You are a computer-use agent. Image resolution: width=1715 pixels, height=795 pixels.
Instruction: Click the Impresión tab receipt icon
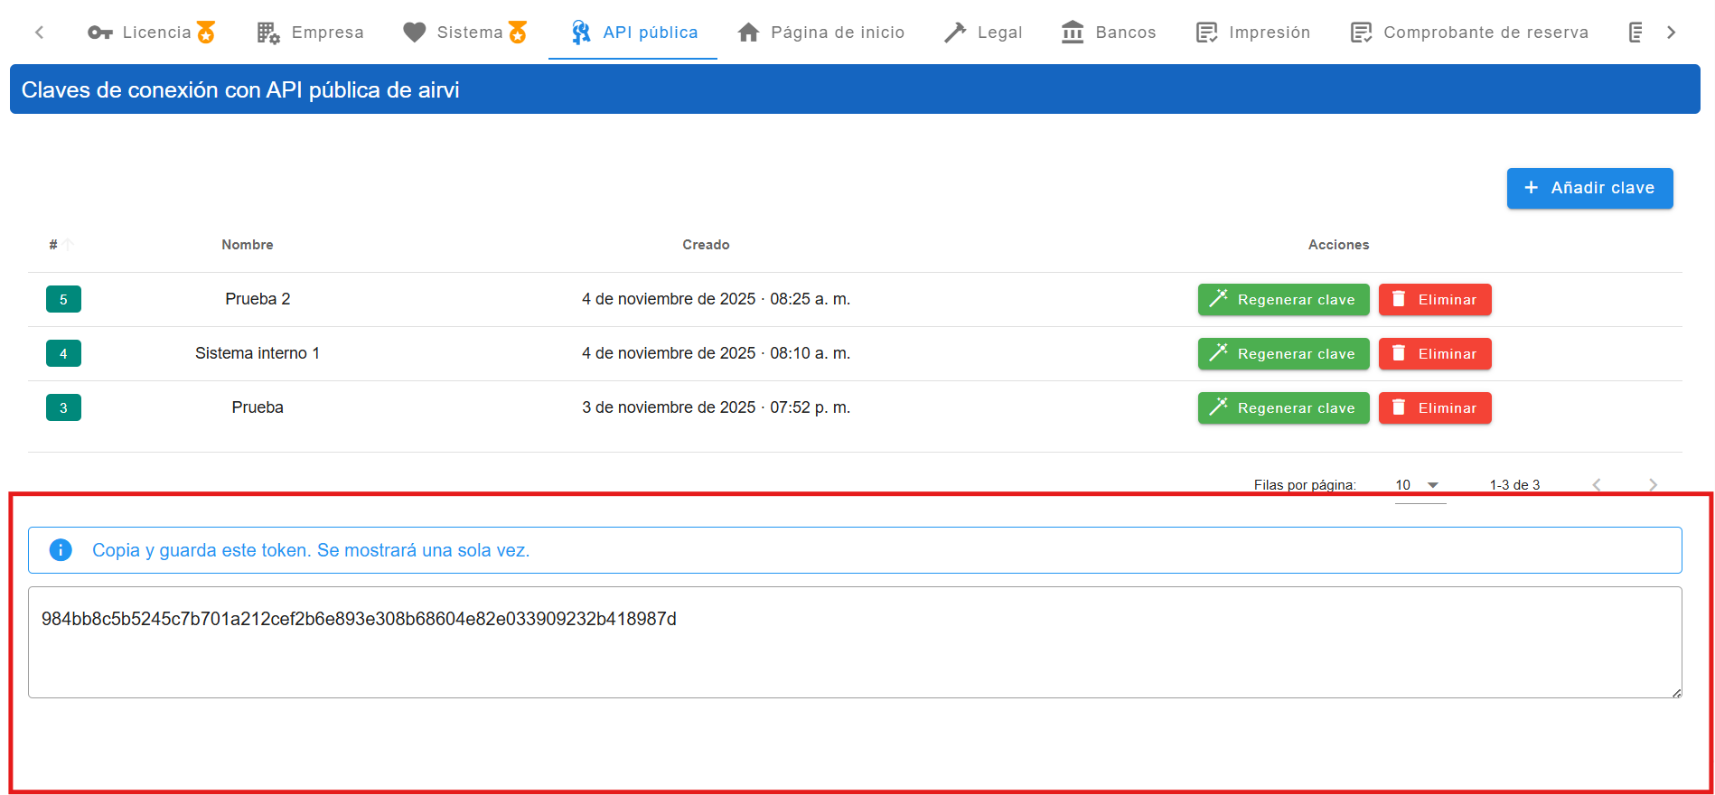[x=1206, y=33]
